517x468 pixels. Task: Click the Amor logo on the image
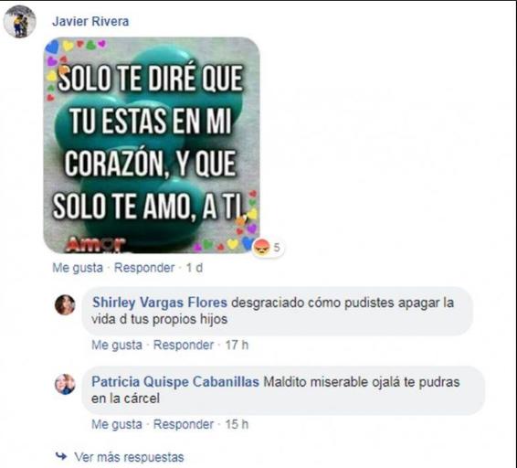(96, 245)
